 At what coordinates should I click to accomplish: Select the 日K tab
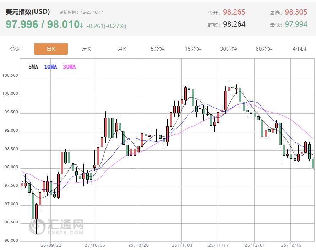pyautogui.click(x=51, y=49)
